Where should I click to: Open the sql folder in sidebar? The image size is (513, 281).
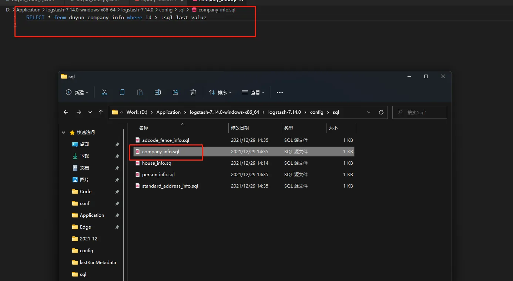pos(83,274)
